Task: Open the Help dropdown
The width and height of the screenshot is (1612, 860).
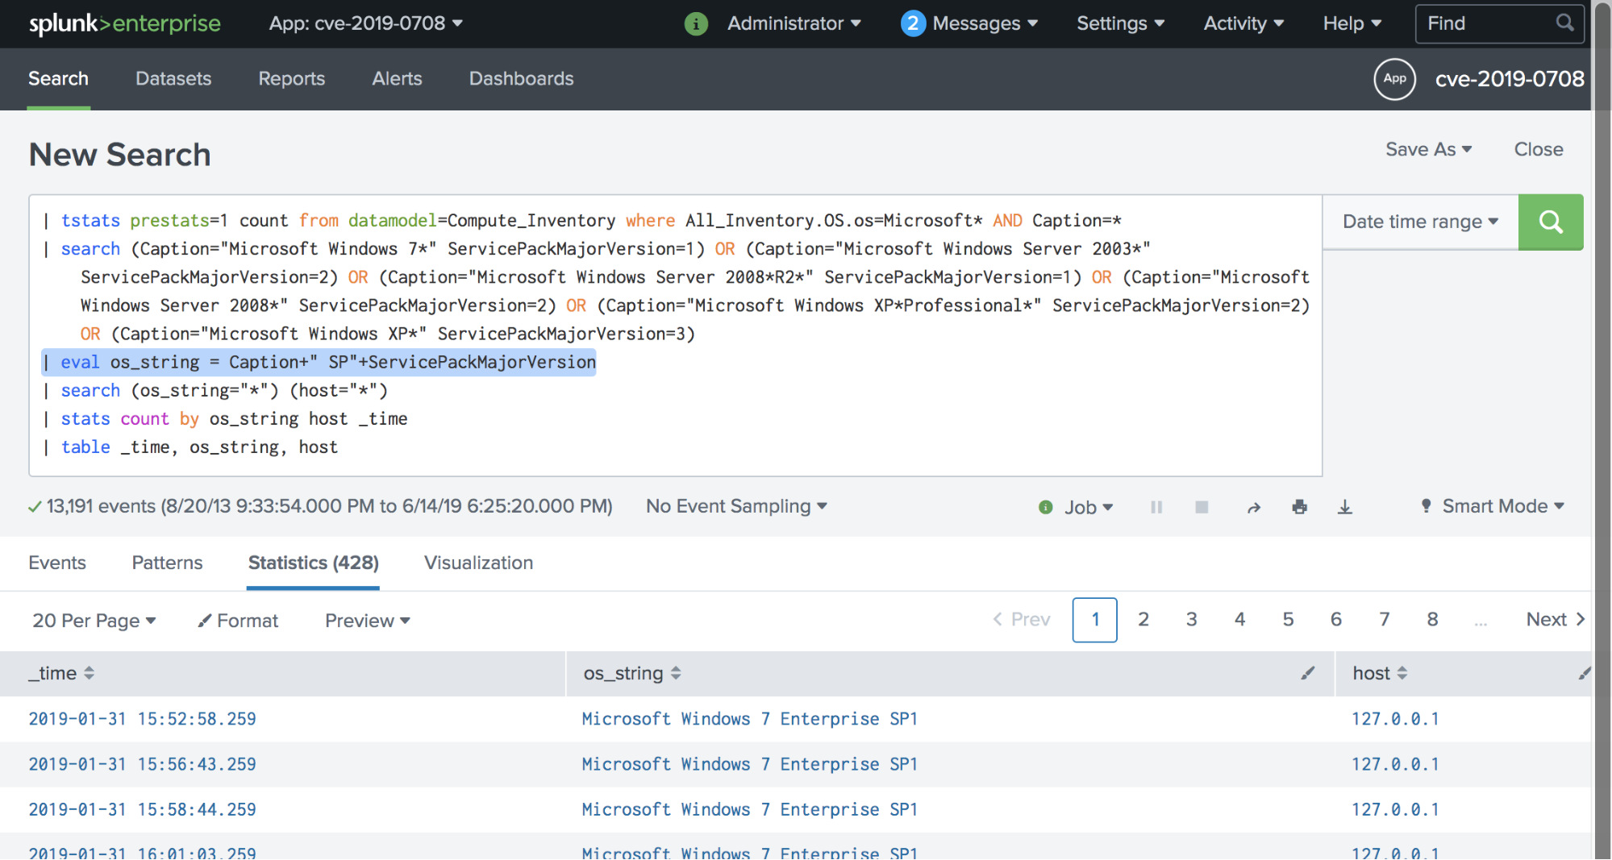Action: [x=1352, y=23]
